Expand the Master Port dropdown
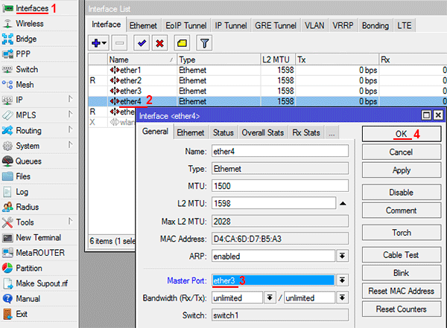The height and width of the screenshot is (328, 447). coord(343,280)
